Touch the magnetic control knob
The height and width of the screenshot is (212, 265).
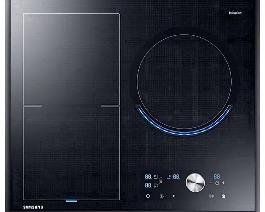click(x=195, y=183)
